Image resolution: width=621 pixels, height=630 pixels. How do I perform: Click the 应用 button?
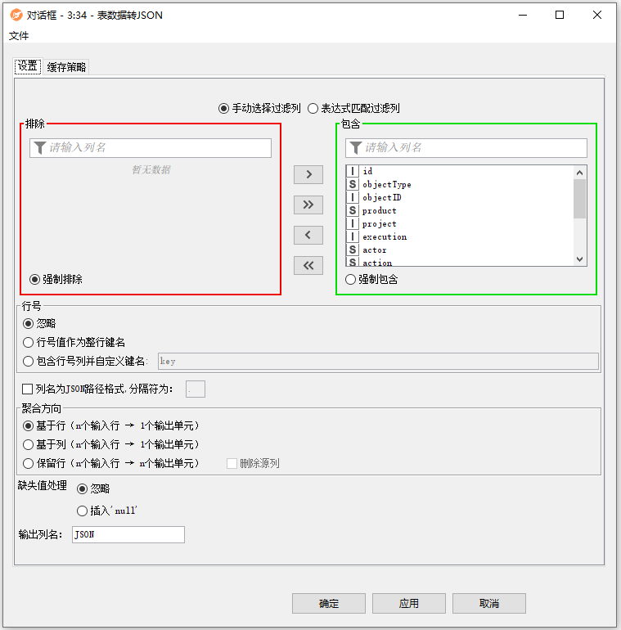tap(409, 604)
